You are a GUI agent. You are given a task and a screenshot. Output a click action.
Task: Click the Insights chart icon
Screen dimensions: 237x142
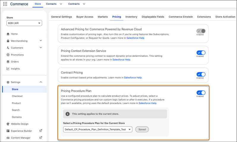pyautogui.click(x=8, y=69)
